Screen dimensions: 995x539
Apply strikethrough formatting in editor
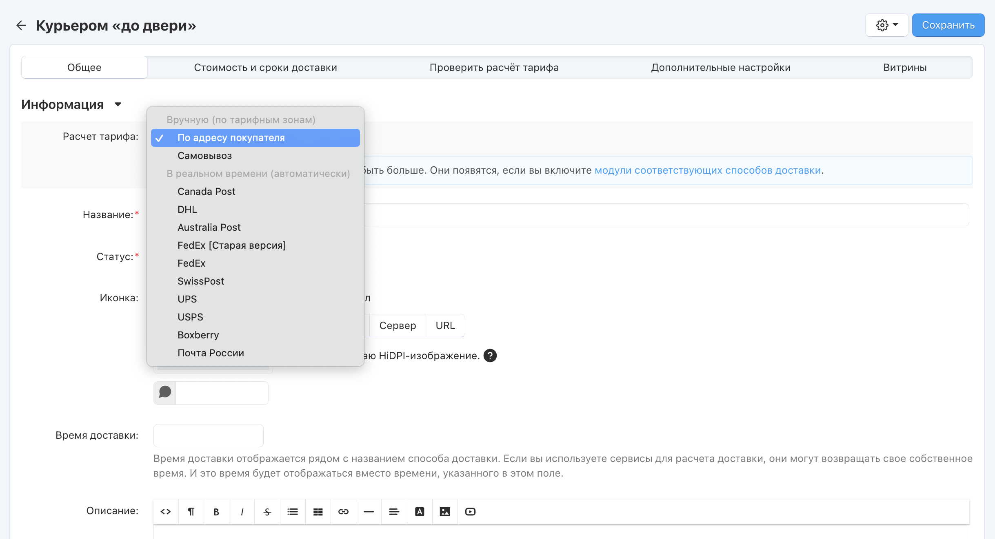(267, 512)
